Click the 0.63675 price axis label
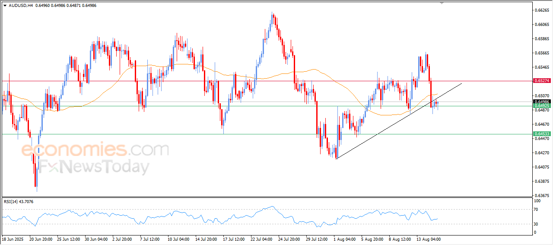 [541, 195]
